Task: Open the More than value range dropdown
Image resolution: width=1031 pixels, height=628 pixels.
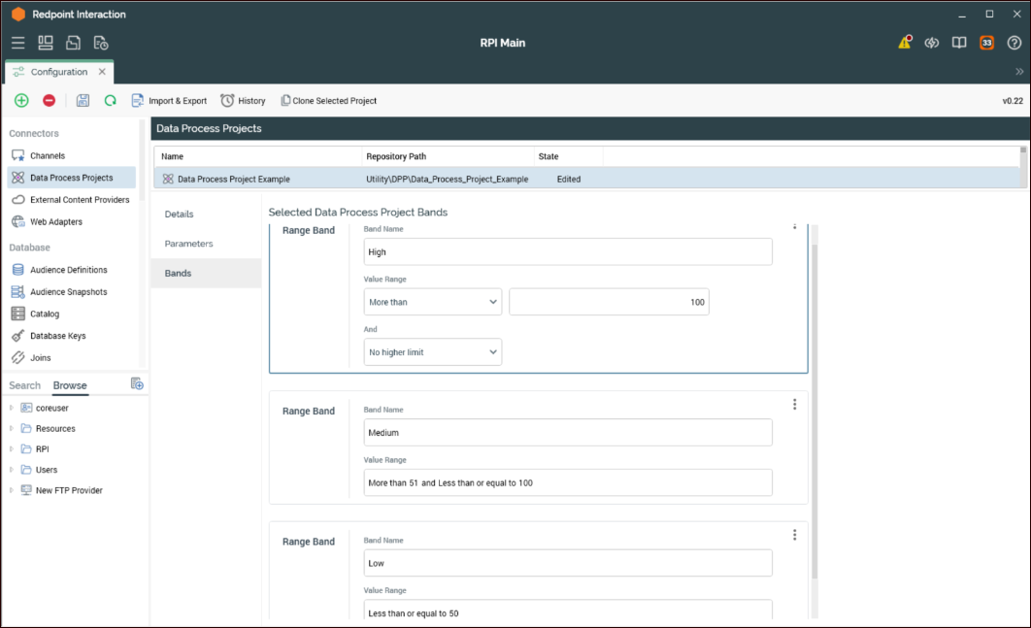Action: tap(432, 302)
